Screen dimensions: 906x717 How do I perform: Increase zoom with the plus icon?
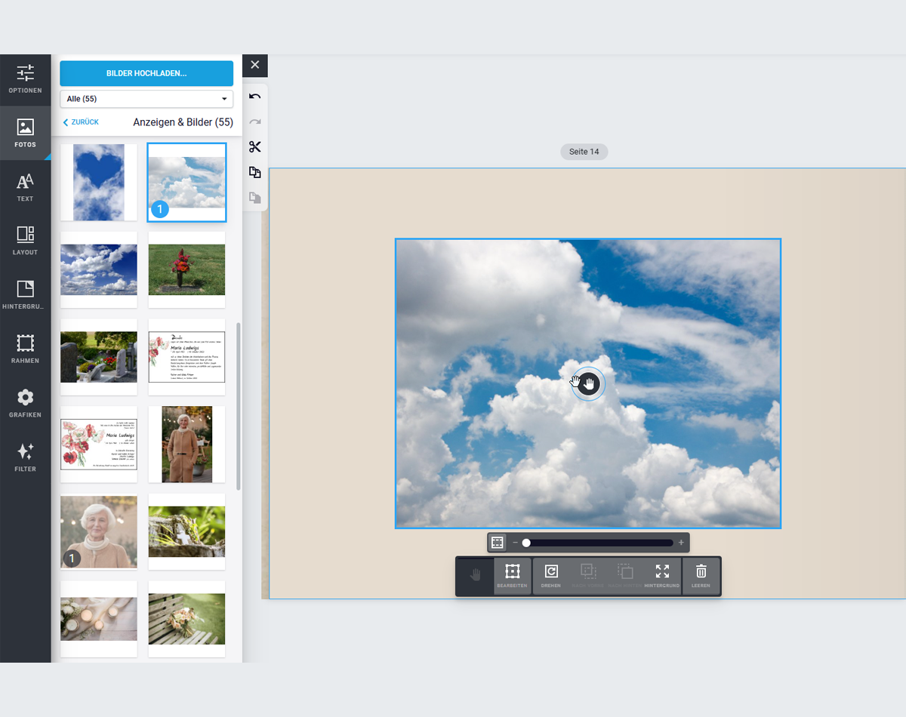[681, 543]
